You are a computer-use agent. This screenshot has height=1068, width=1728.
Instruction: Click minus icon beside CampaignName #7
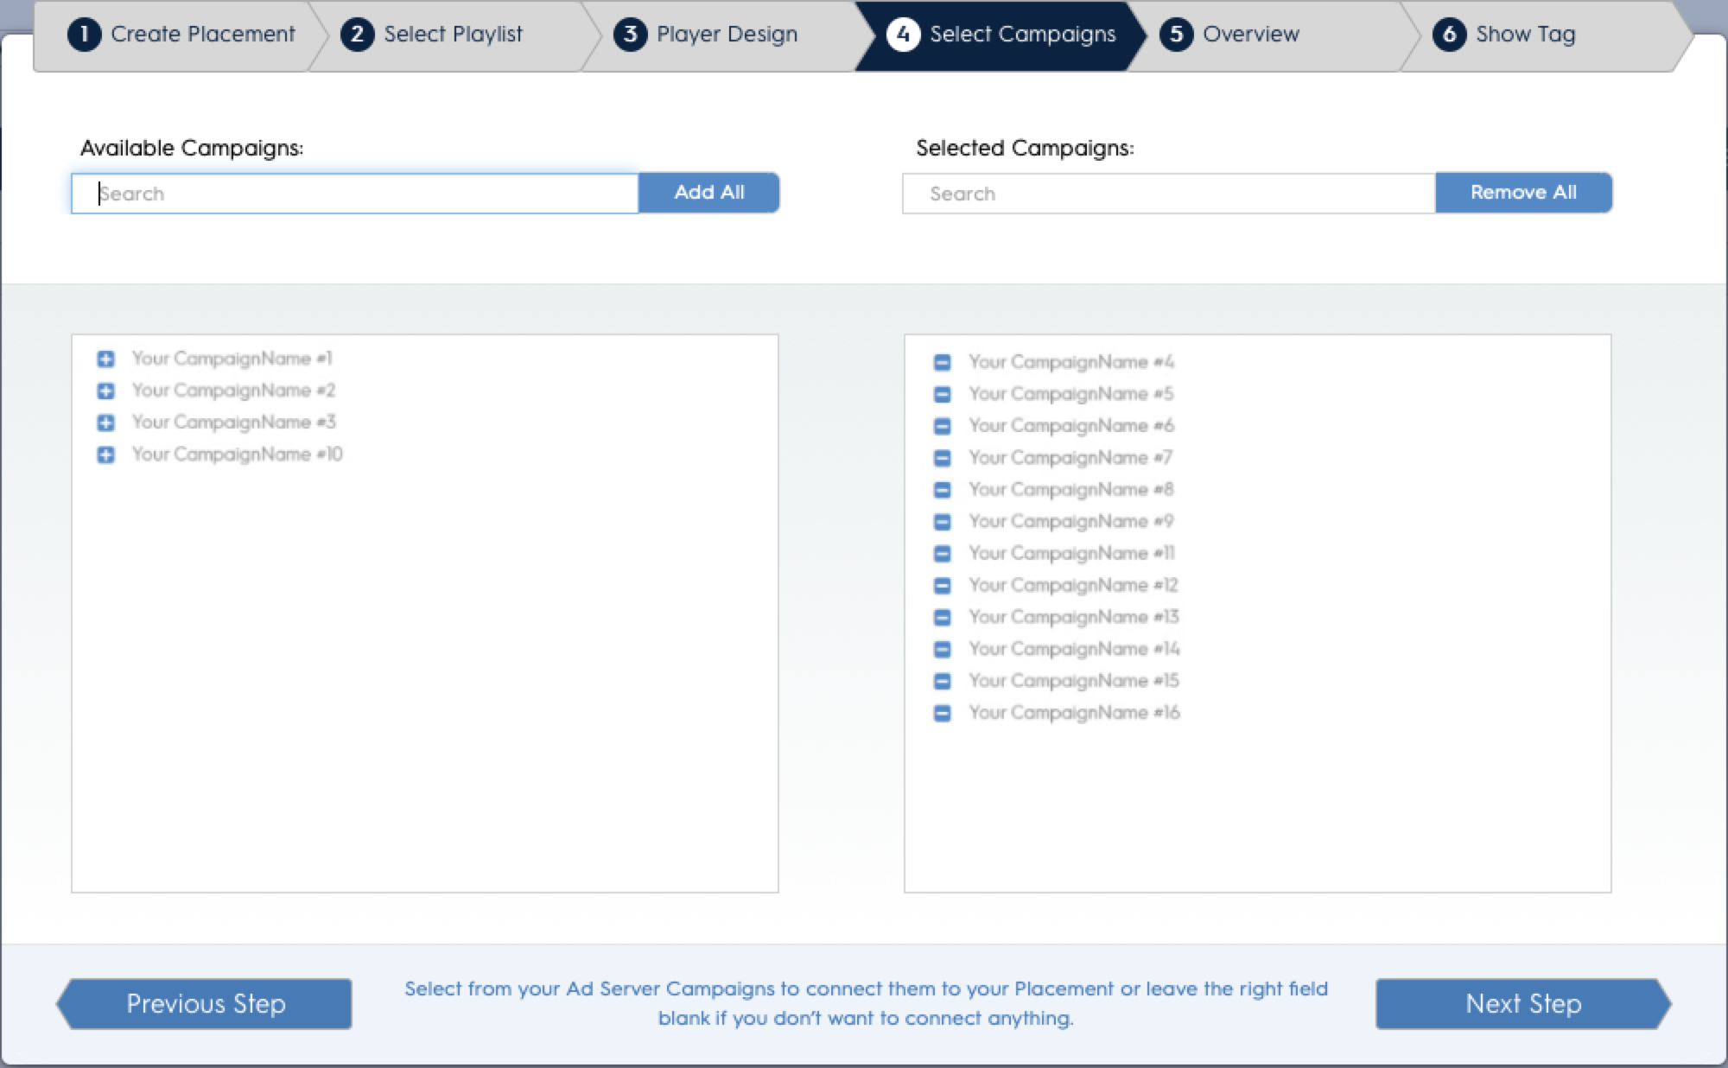(943, 458)
